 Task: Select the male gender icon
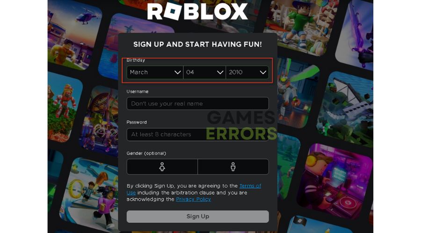tap(233, 167)
